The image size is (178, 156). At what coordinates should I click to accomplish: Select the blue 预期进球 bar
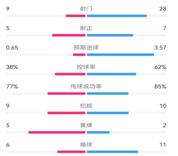coord(120,55)
